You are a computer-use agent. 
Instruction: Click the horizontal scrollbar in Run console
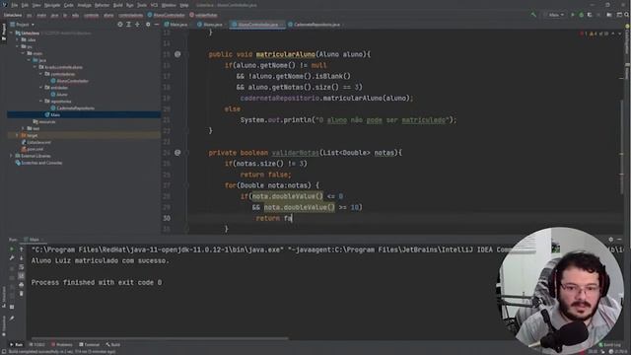coord(160,338)
